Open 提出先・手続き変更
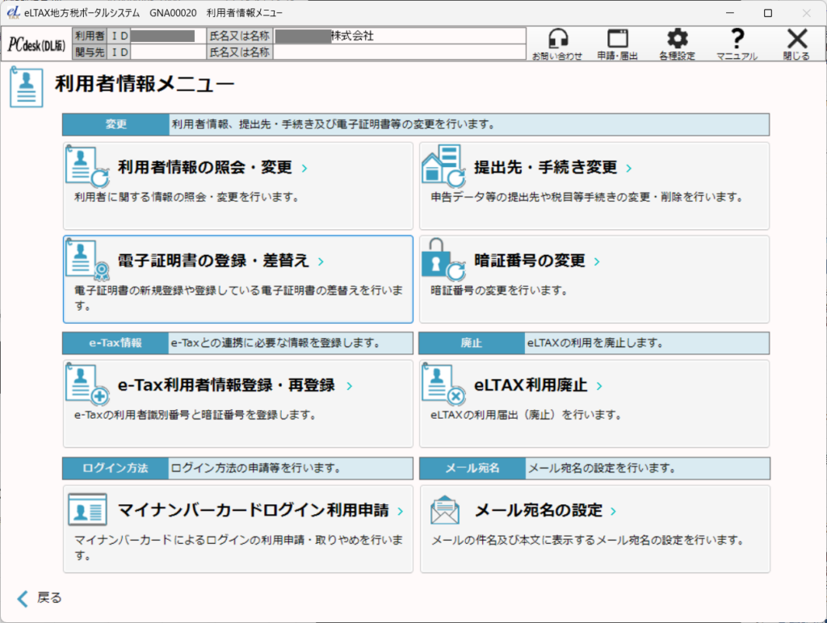827x623 pixels. [594, 186]
